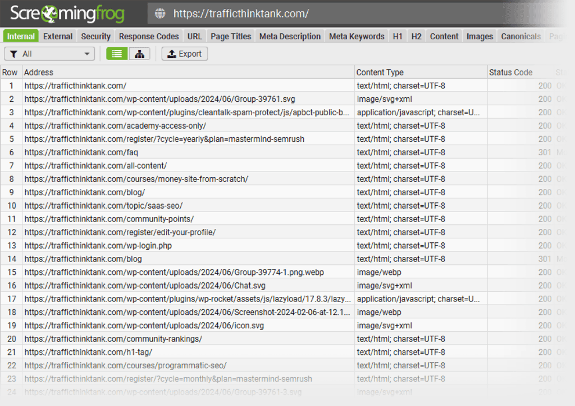Viewport: 575px width, 406px height.
Task: Open the Meta Description tab
Action: tap(290, 37)
